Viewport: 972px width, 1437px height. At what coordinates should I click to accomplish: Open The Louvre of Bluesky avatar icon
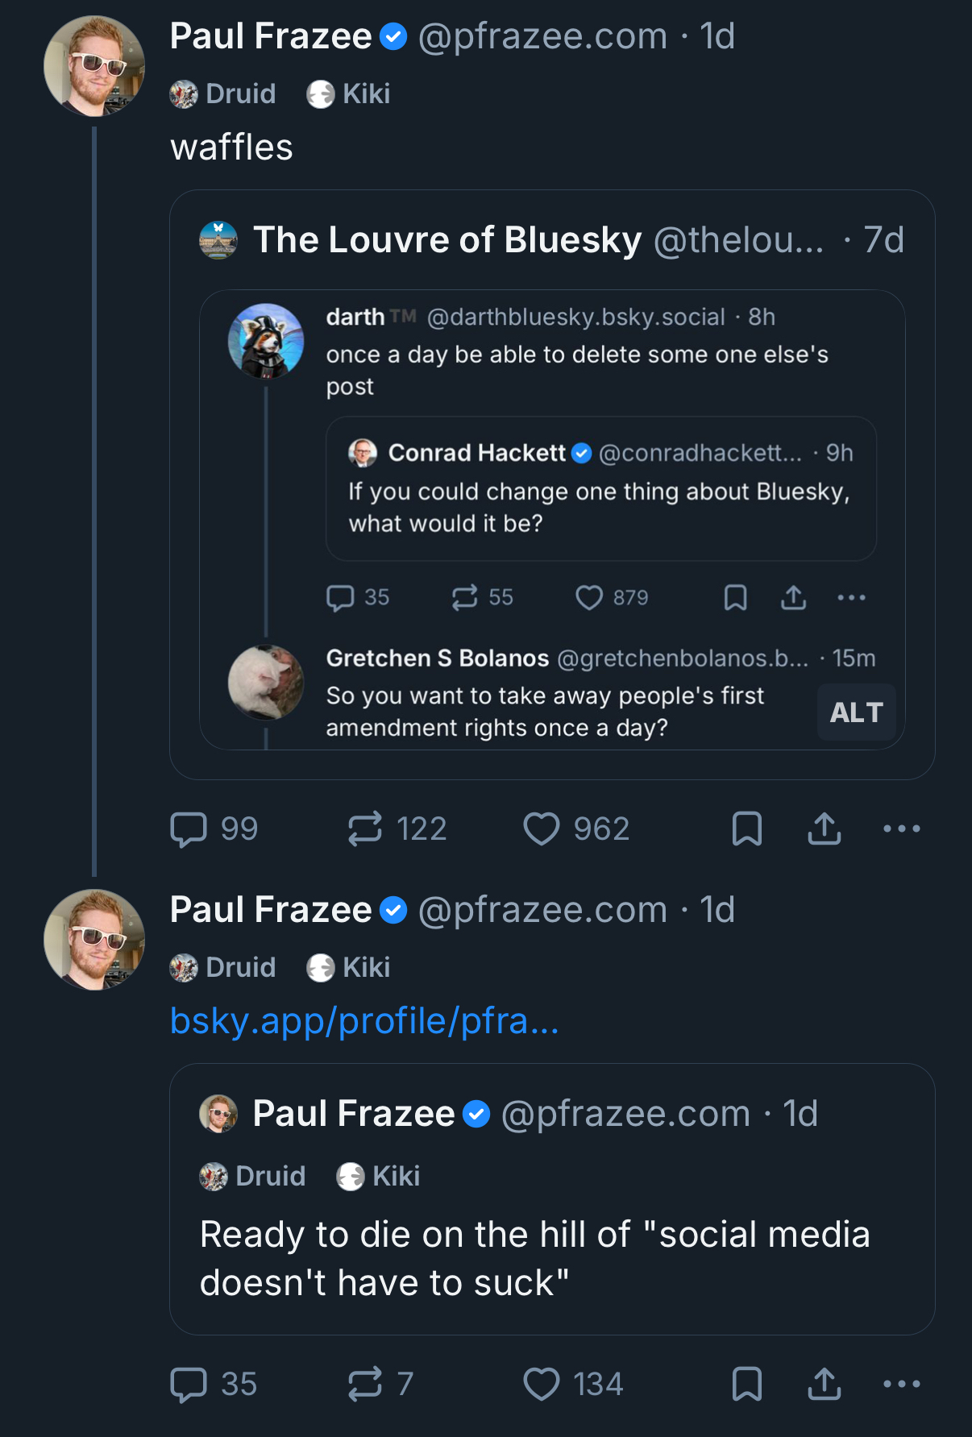click(x=218, y=240)
